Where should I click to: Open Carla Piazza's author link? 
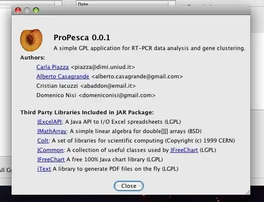tap(53, 67)
